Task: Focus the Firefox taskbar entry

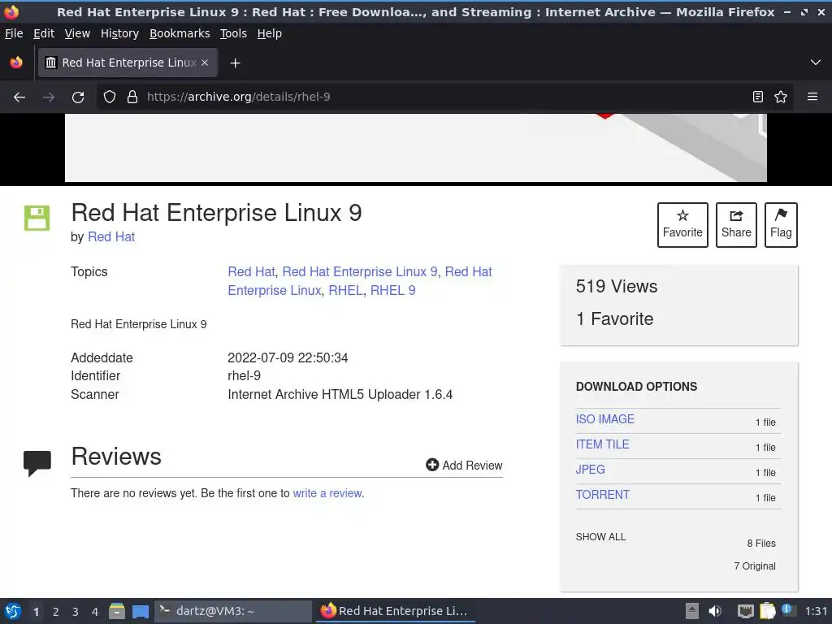Action: pos(396,611)
